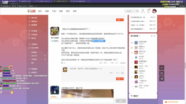Switch contribution ranking to 月 tab
The image size is (186, 104).
[154, 36]
